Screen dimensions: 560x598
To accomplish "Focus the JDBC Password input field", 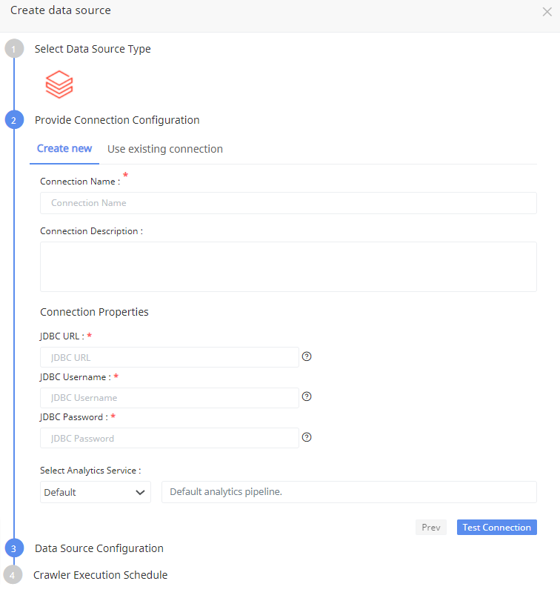I will (169, 437).
